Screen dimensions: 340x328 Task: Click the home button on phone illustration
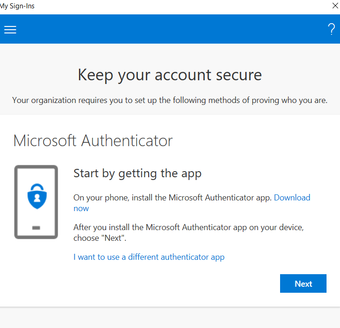[36, 228]
